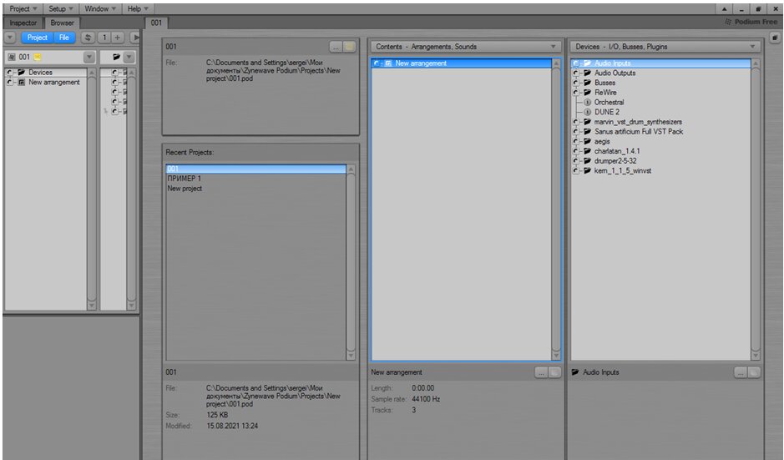Expand New arrangement node in browser tree

point(9,83)
